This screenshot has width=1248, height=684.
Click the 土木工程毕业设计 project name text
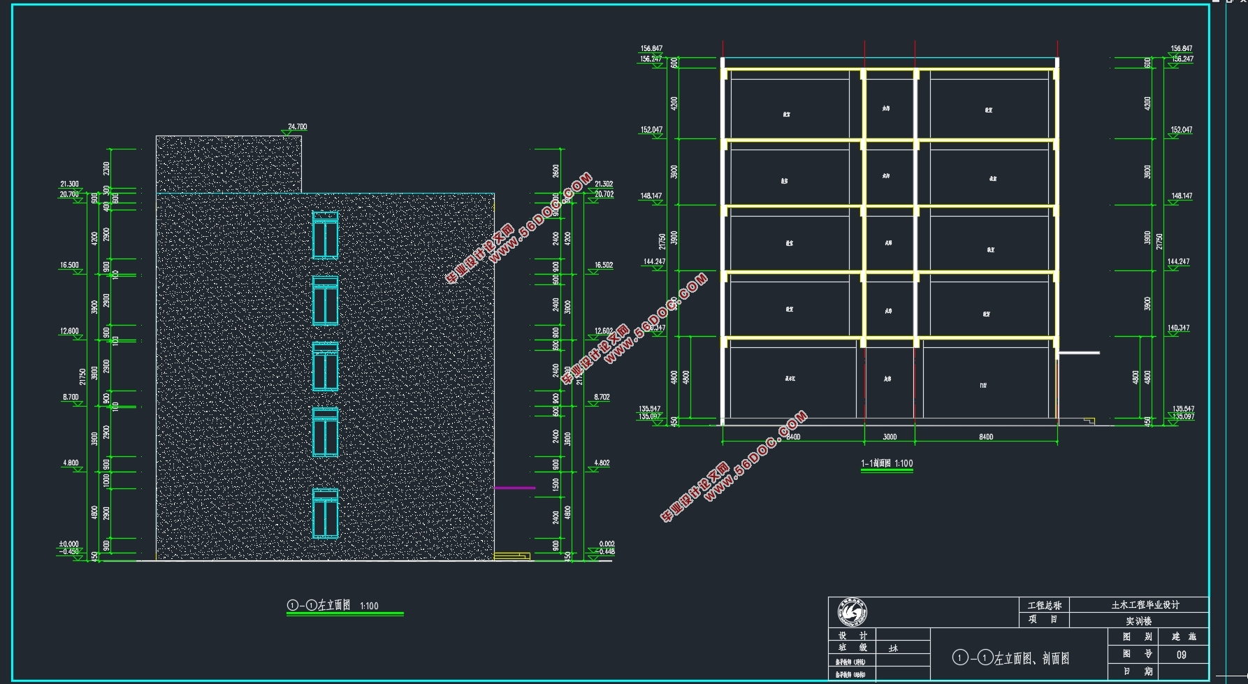click(x=1145, y=605)
